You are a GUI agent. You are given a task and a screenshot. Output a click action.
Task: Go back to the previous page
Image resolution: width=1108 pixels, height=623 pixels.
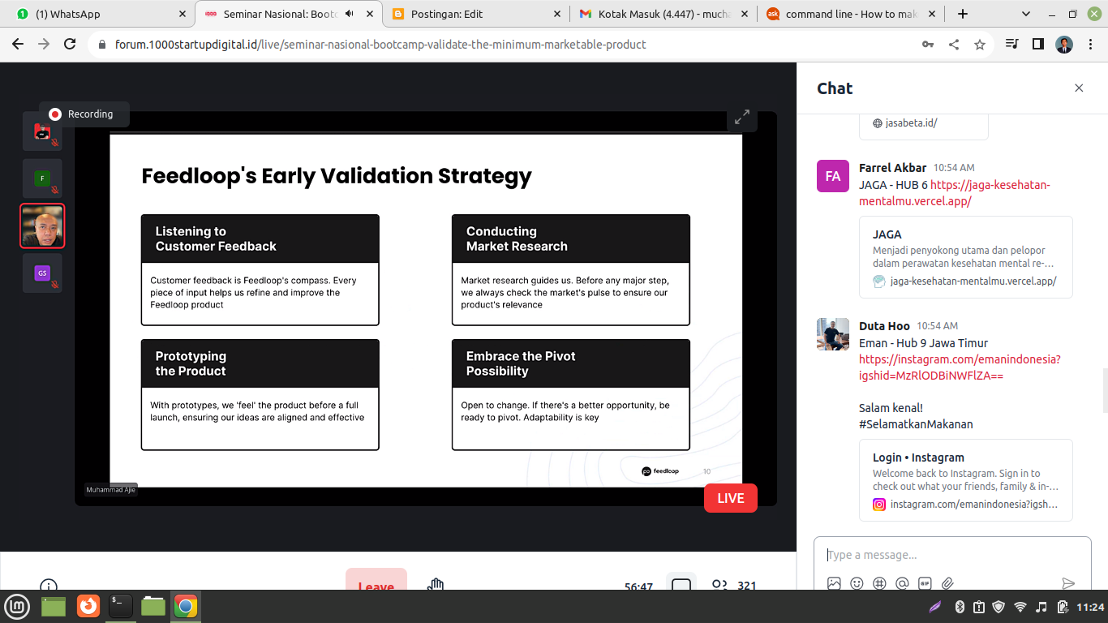click(18, 45)
